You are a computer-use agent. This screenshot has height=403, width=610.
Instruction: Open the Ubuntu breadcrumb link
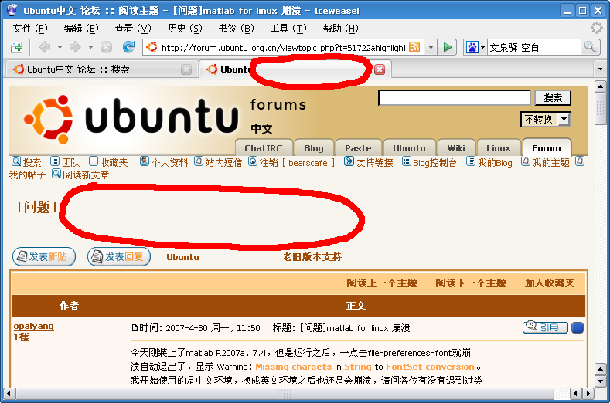(182, 257)
